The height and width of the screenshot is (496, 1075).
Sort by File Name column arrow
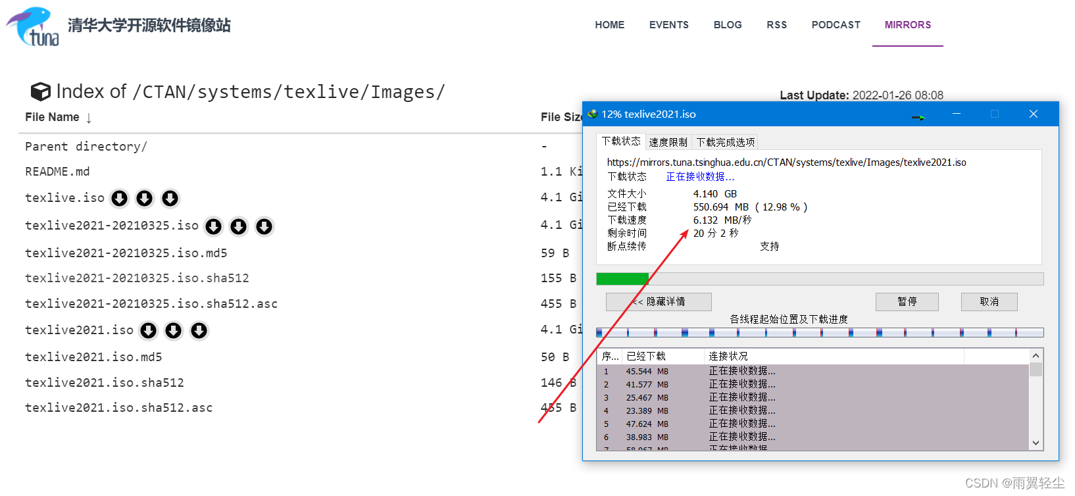(89, 118)
